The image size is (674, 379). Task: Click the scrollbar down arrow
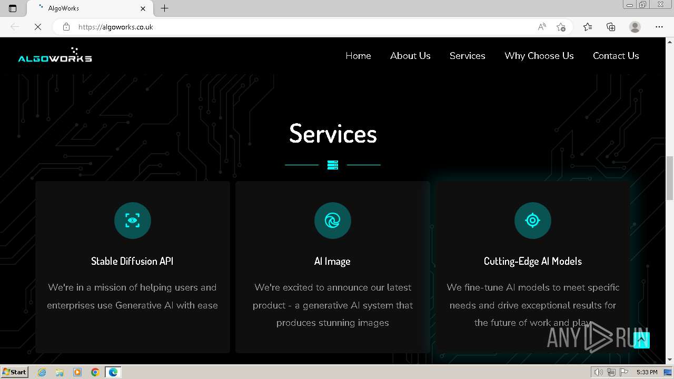(670, 360)
